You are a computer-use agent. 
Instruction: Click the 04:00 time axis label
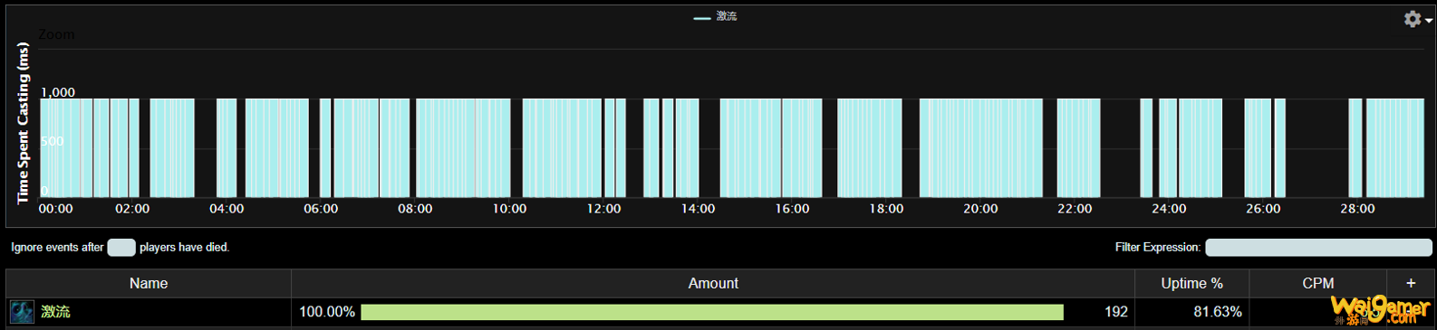[x=227, y=209]
